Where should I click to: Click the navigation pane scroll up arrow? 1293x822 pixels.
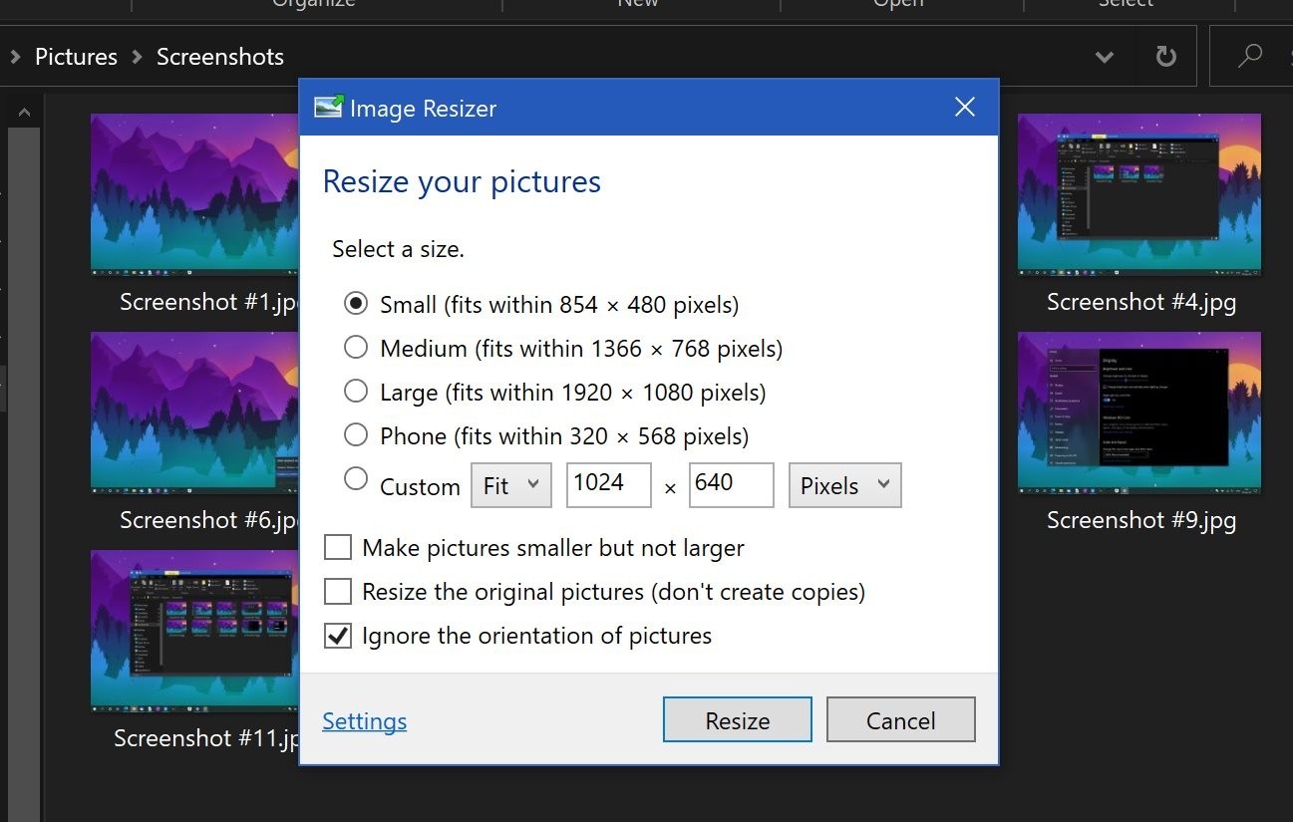point(24,113)
